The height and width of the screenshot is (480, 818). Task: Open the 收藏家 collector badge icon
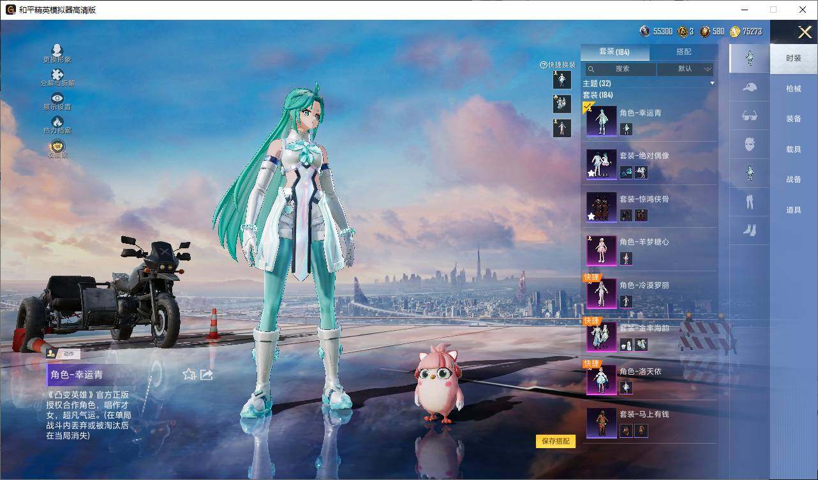(57, 146)
